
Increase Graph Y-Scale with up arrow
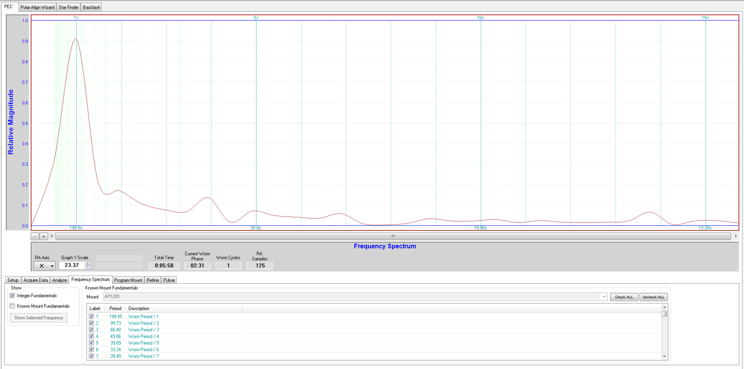(87, 264)
